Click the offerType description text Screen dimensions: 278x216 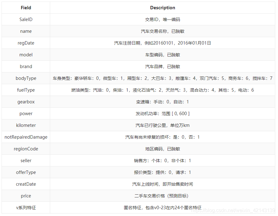coord(162,172)
